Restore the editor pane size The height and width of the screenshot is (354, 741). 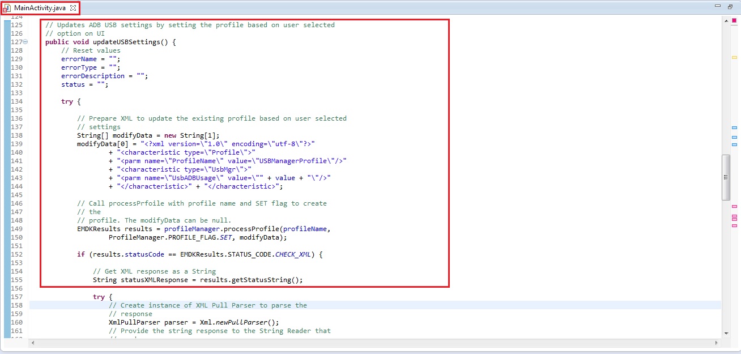tap(730, 6)
